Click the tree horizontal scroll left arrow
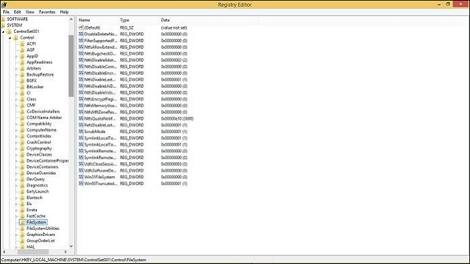470x264 pixels. coord(4,252)
